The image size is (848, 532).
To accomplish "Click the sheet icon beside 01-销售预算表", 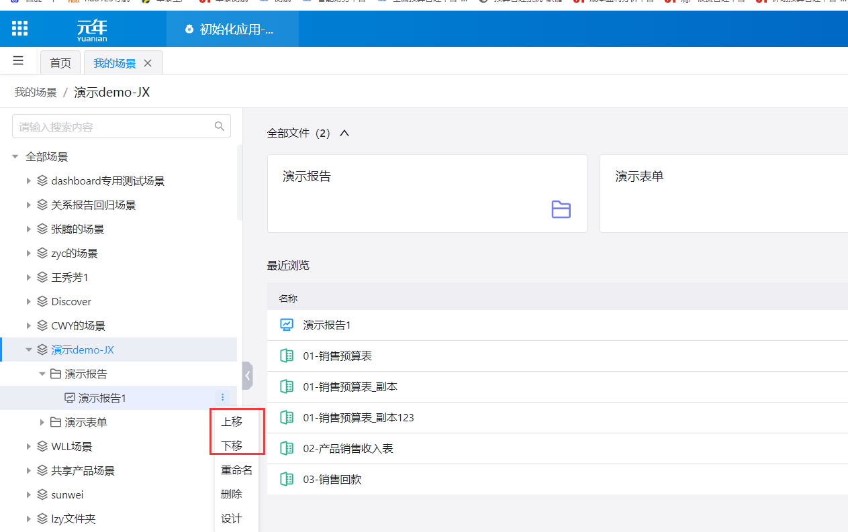I will click(x=287, y=356).
